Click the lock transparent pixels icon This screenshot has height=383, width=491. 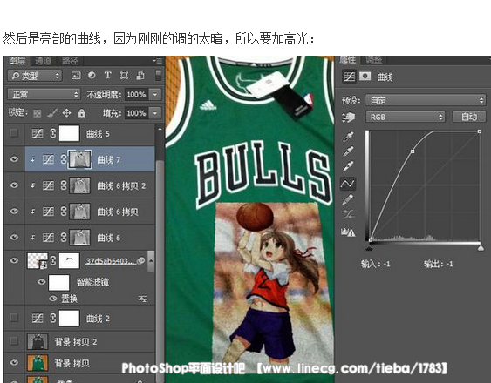pos(37,113)
